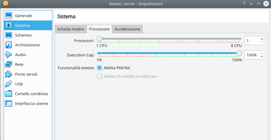Viewport: 271px width, 140px height.
Task: Increase the Processori count with up arrow
Action: [262, 39]
